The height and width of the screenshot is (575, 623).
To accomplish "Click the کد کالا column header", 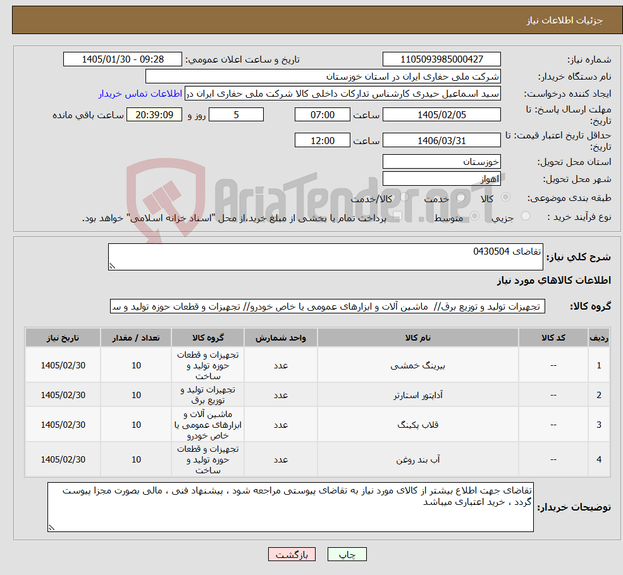I will [x=553, y=337].
